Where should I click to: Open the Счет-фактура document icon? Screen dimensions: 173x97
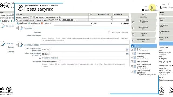click(x=135, y=54)
